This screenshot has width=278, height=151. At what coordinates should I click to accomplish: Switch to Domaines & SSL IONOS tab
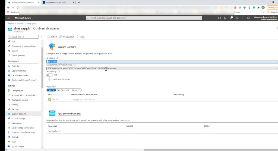pyautogui.click(x=59, y=2)
